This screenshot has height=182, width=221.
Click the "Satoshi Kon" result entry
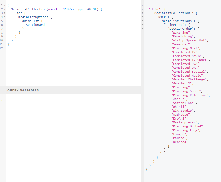183,103
